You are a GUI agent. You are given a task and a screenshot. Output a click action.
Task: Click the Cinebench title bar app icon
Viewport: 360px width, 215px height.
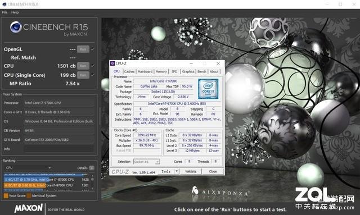pyautogui.click(x=4, y=4)
